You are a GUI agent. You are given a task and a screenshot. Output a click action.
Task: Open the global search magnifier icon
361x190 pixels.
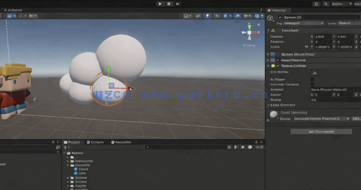click(326, 4)
